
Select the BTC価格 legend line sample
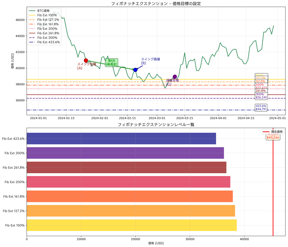click(32, 11)
